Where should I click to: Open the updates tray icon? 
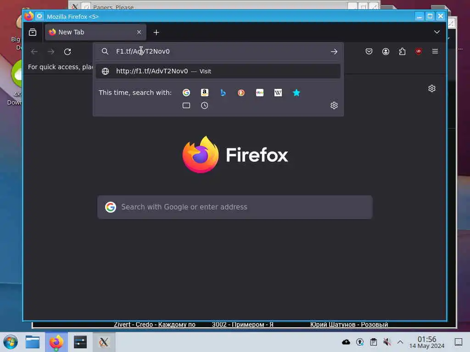tap(360, 342)
